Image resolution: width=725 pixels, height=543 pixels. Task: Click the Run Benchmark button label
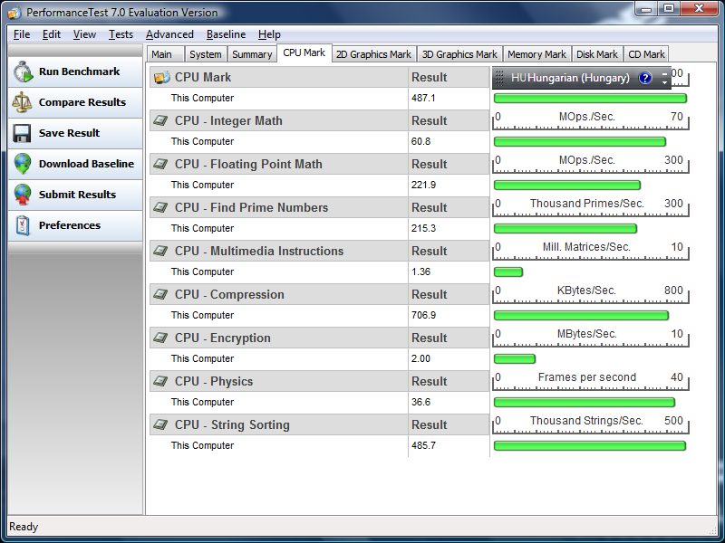click(80, 71)
